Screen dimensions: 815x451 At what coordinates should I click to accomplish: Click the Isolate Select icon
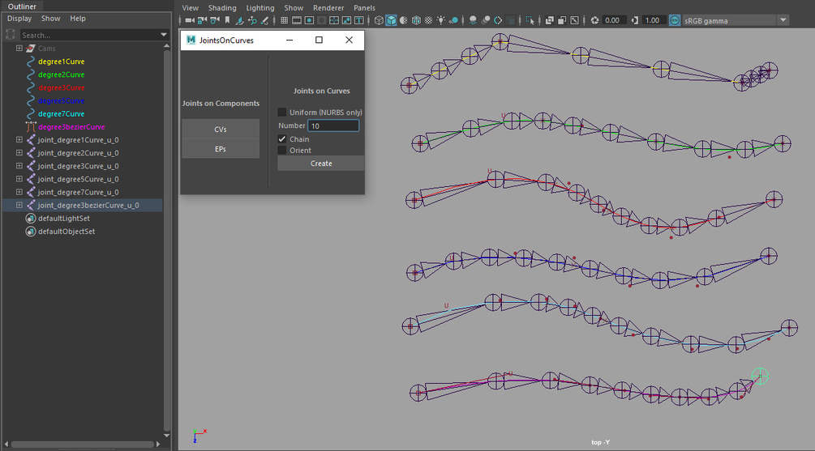(529, 20)
